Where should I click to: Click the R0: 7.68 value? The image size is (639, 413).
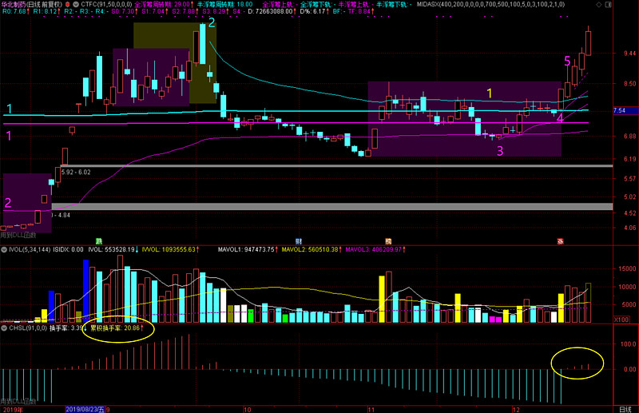(x=16, y=11)
